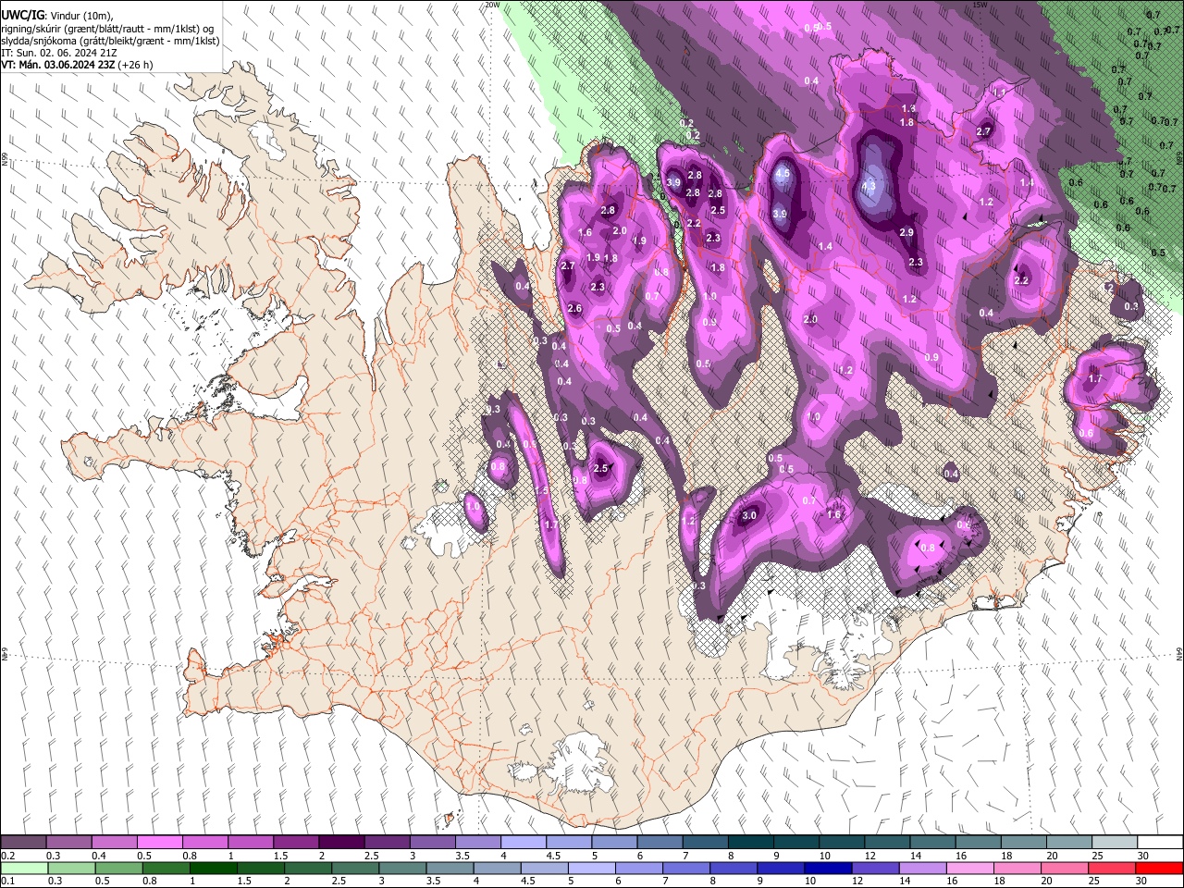The height and width of the screenshot is (888, 1184).
Task: Click bottom legend swatch between 16 and 18
Action: (x=968, y=868)
